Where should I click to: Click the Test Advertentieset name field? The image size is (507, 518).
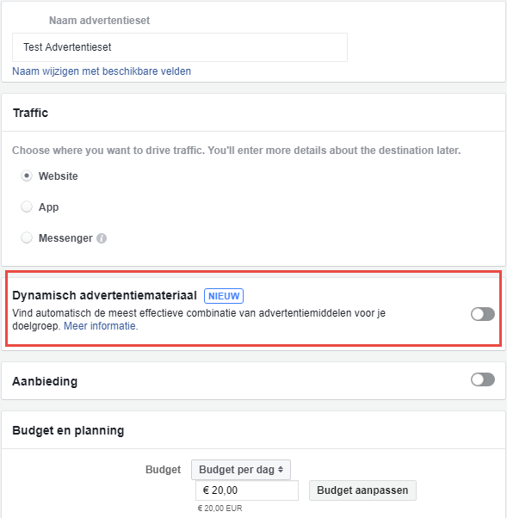180,47
